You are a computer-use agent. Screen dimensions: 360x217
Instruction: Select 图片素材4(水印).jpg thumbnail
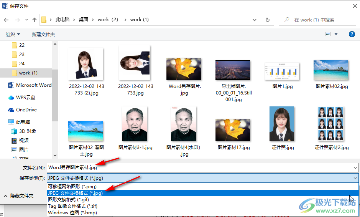tap(183, 124)
